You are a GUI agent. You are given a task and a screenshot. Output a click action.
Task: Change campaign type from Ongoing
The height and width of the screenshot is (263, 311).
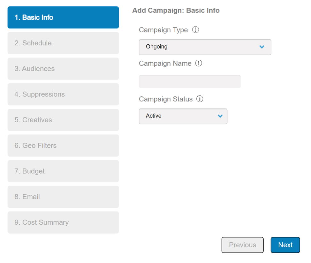tap(204, 47)
